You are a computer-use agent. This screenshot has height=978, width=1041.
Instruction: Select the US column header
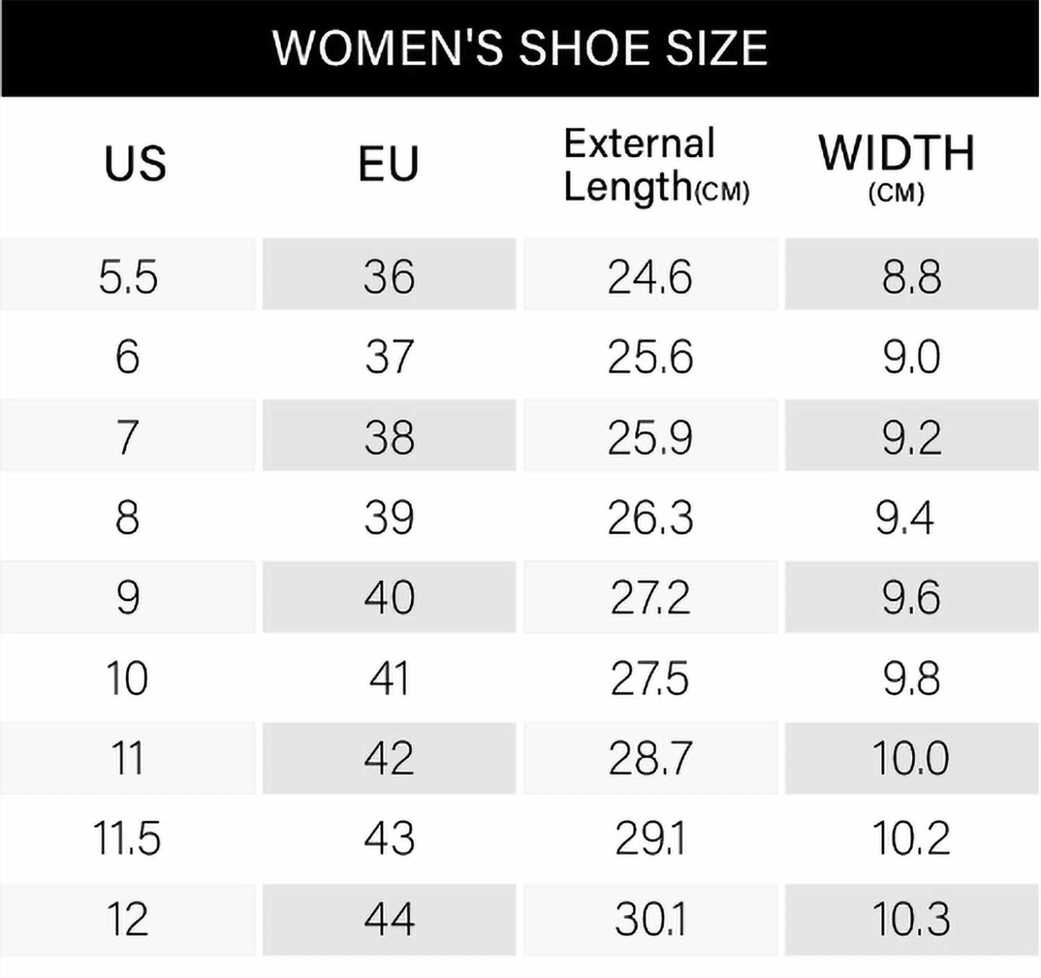[x=135, y=164]
